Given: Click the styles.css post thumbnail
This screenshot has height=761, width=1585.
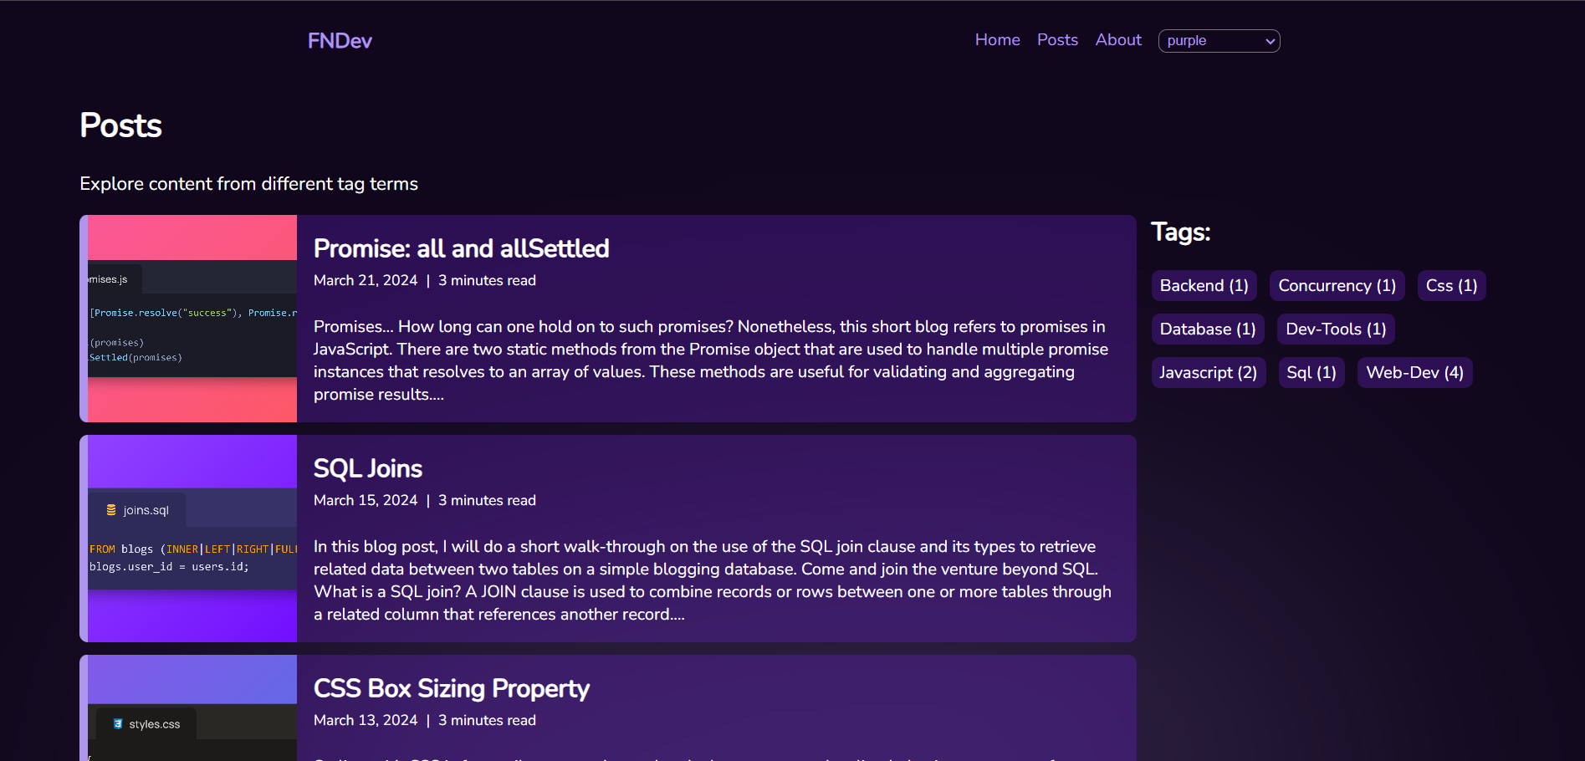Looking at the screenshot, I should [192, 711].
